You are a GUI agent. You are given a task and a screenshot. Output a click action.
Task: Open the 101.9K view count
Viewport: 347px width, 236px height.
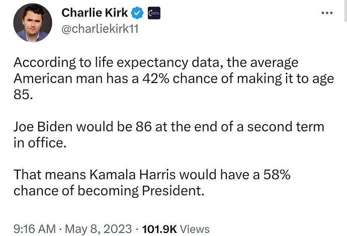click(x=159, y=229)
